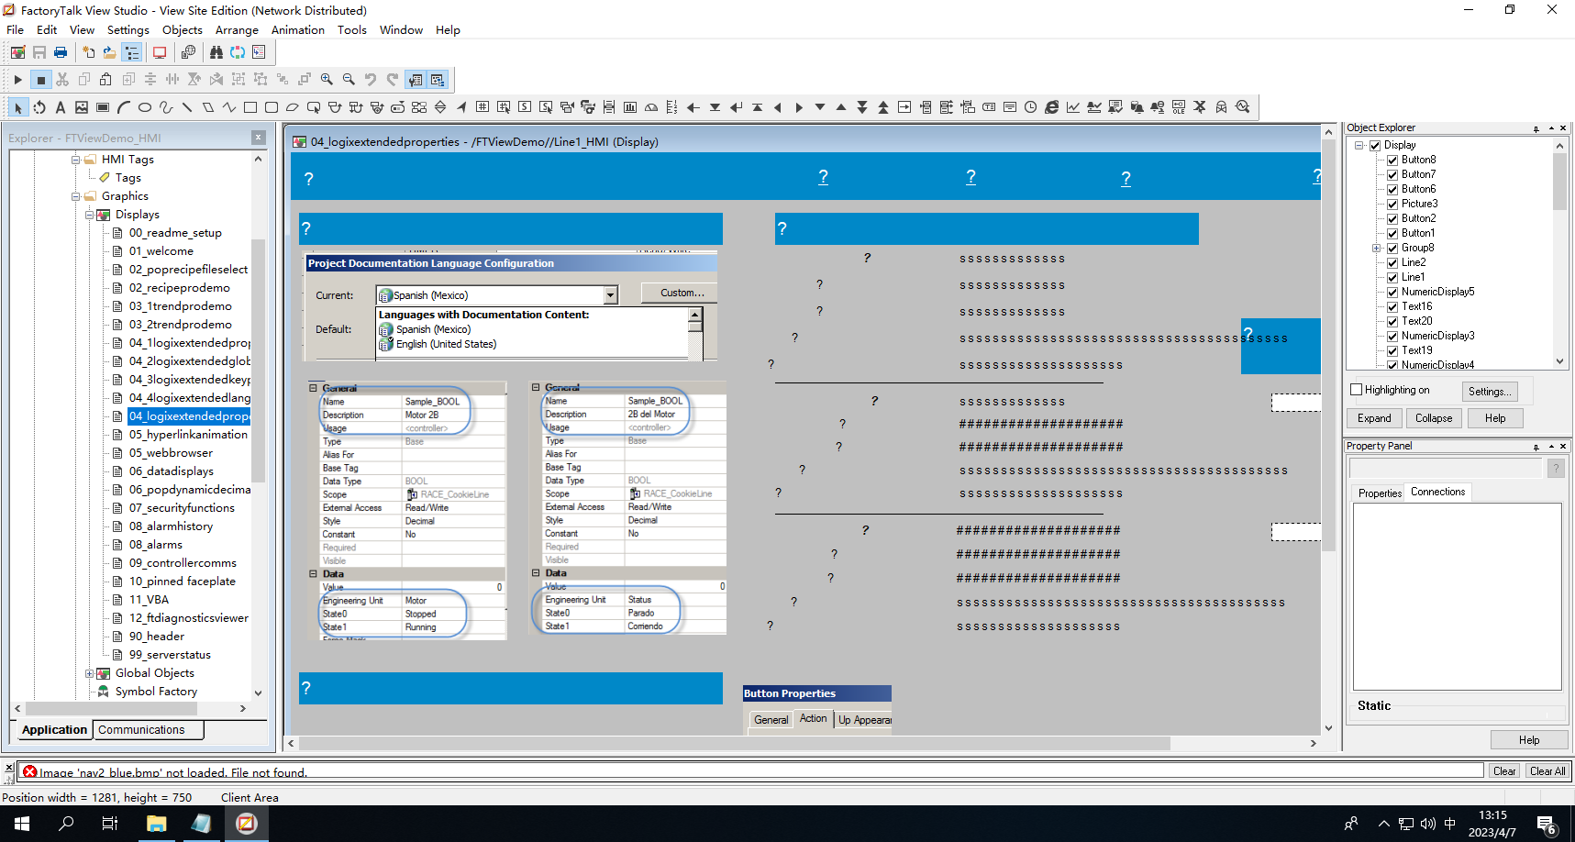Click the Print icon in toolbar
This screenshot has width=1575, height=842.
(61, 52)
